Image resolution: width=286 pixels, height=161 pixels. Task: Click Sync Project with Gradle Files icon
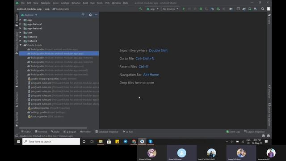point(244,9)
